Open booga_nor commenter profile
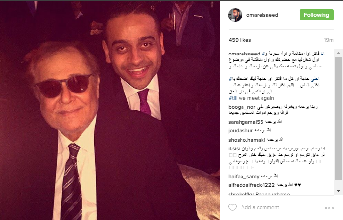The image size is (343, 220). click(242, 107)
